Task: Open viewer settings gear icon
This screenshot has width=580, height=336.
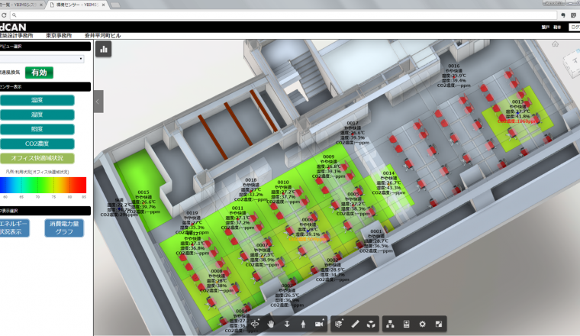Action: click(422, 324)
